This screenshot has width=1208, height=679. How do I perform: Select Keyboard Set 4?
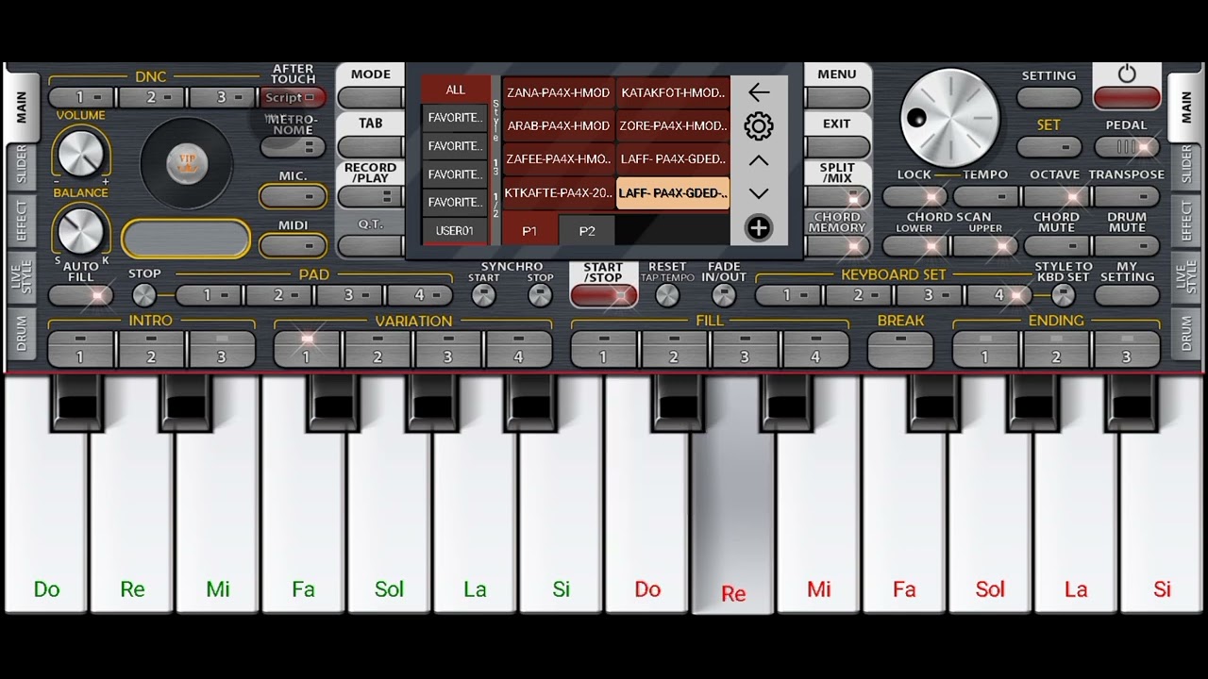(999, 295)
